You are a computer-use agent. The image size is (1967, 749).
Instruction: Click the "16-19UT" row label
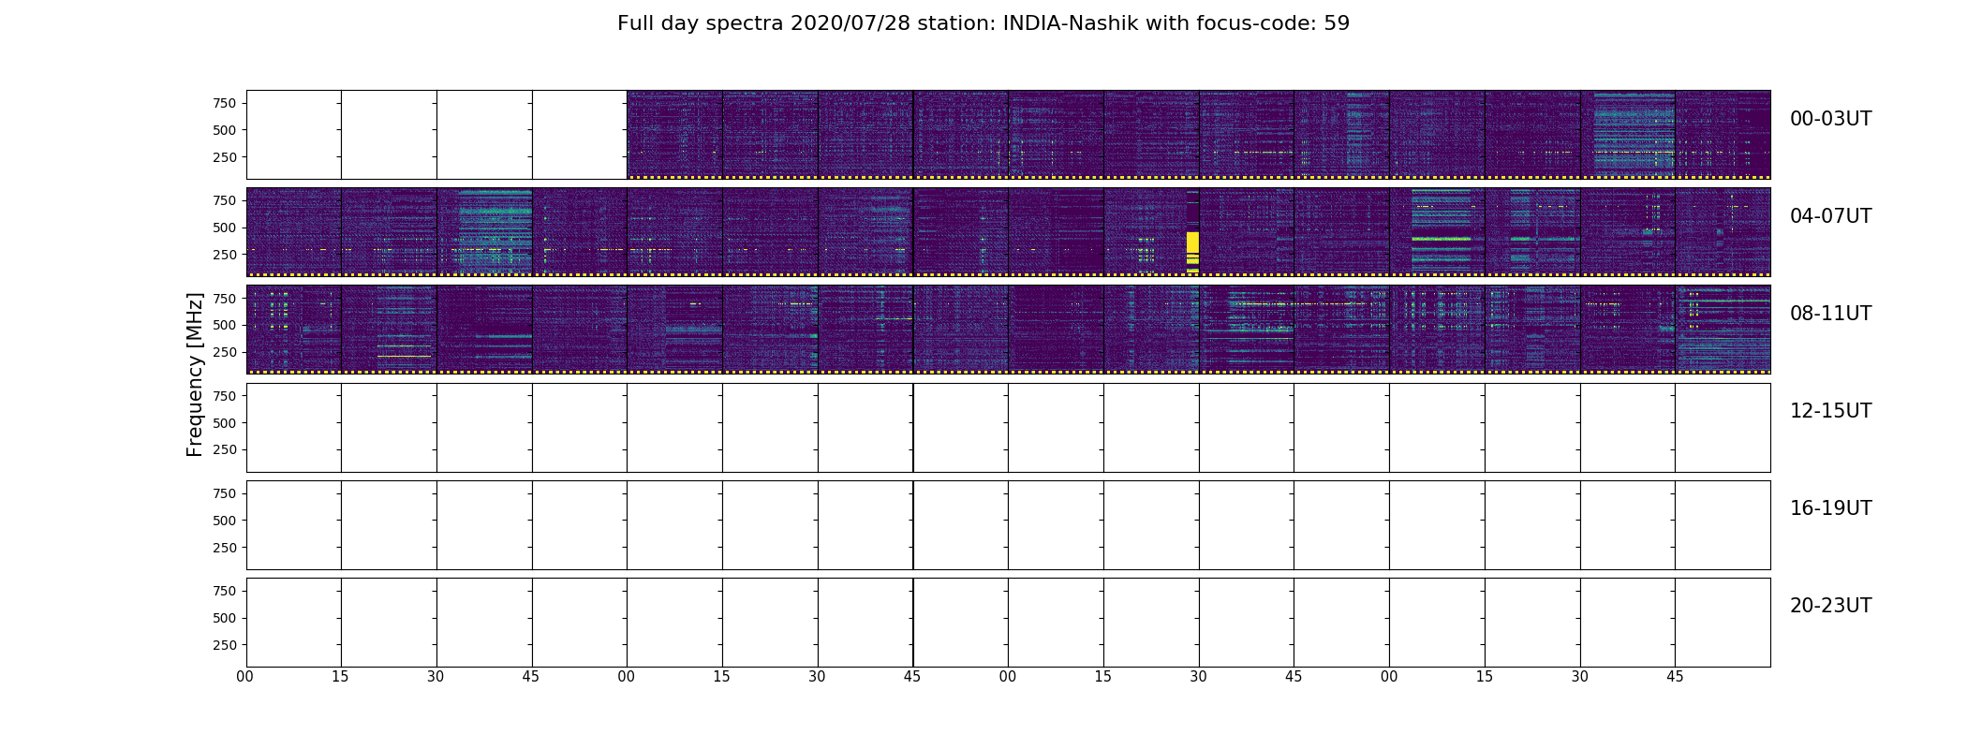pyautogui.click(x=1830, y=508)
